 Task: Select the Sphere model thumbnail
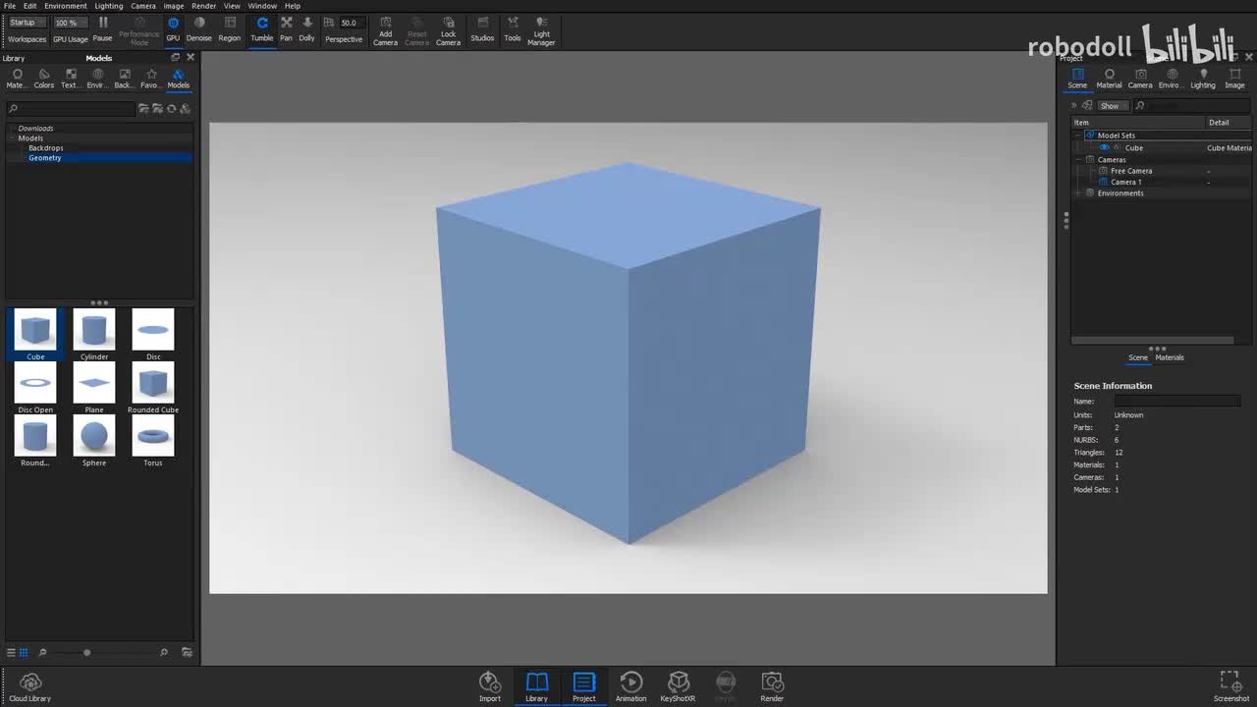coord(94,441)
